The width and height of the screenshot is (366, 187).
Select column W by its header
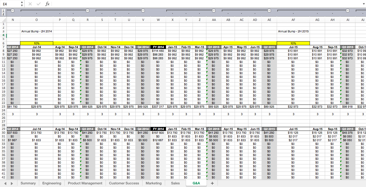tap(158, 20)
